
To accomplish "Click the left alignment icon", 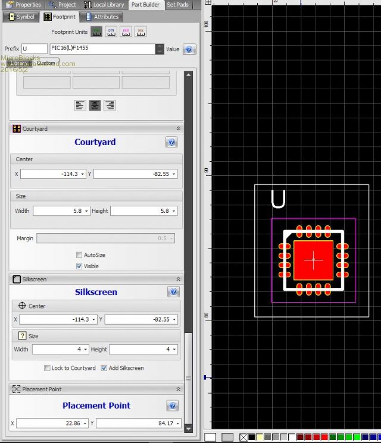I will pos(80,105).
